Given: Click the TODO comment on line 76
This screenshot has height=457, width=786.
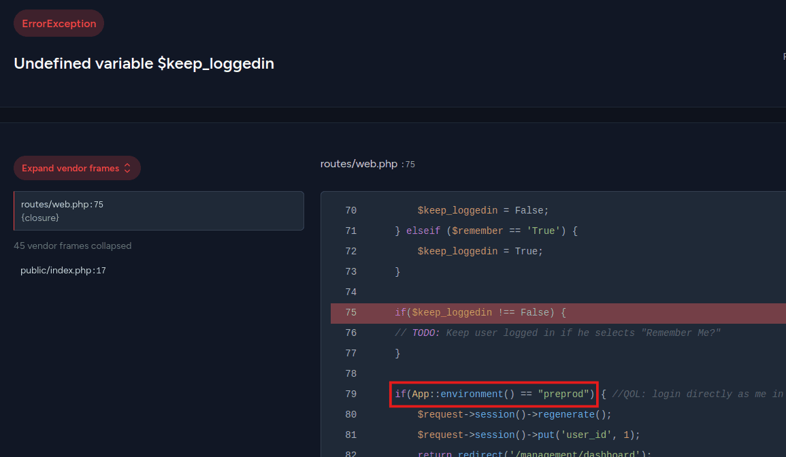Looking at the screenshot, I should [557, 333].
